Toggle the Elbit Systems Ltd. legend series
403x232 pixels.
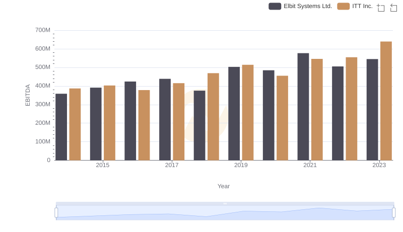coord(300,6)
